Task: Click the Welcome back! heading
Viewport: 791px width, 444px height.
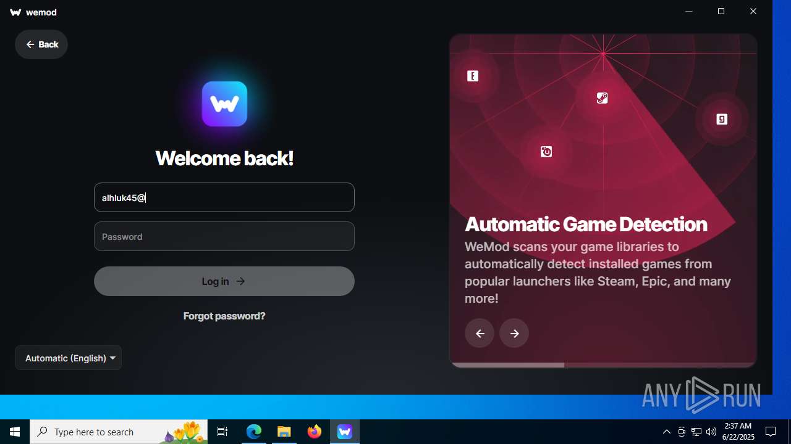Action: 224,158
